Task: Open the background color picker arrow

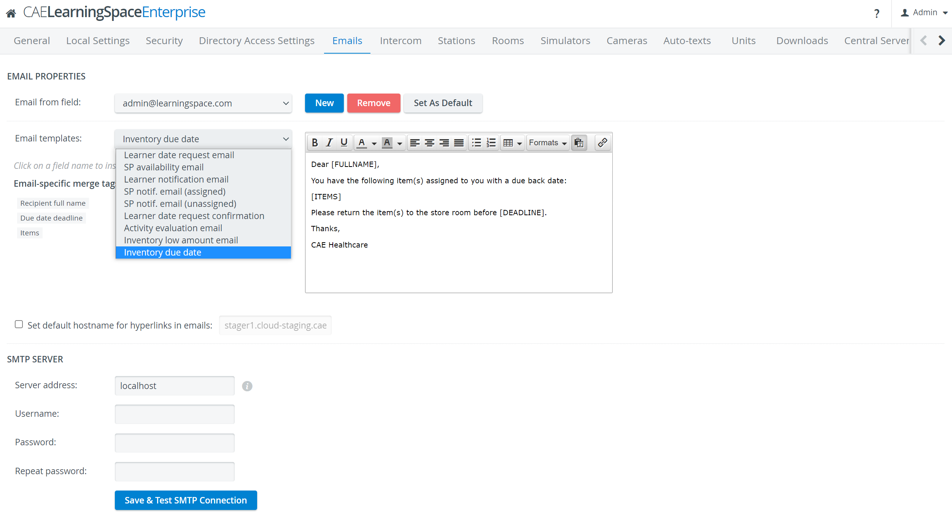Action: tap(400, 143)
